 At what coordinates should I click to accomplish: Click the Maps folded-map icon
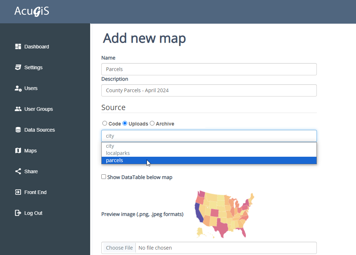(18, 151)
